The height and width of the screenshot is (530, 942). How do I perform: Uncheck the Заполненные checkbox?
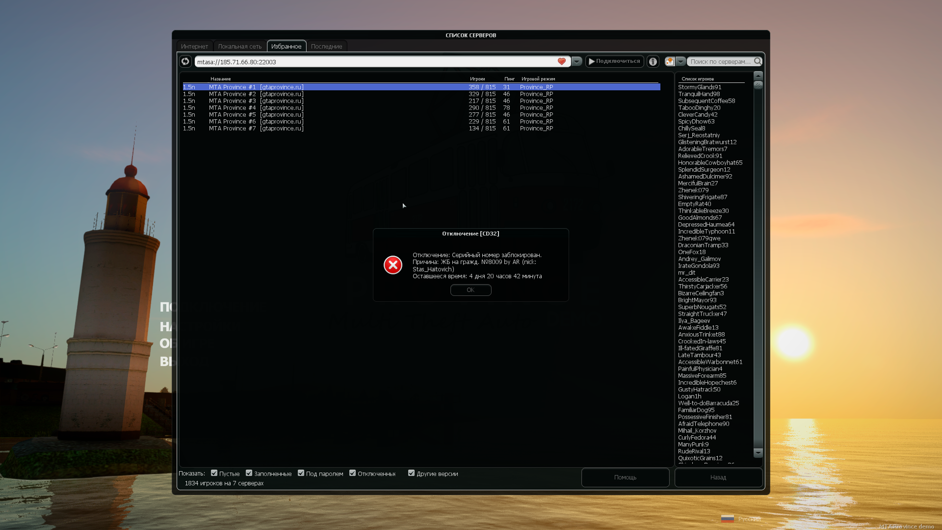(249, 473)
